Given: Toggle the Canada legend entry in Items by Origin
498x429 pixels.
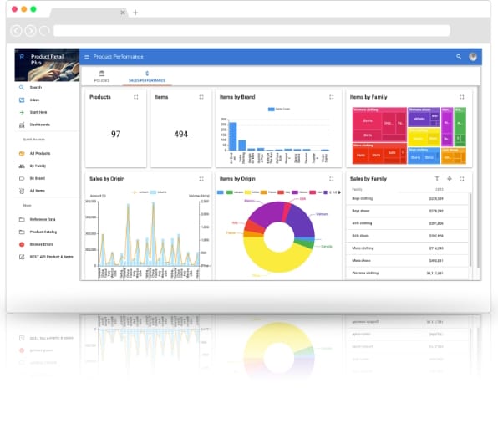Looking at the screenshot, I should pos(235,192).
